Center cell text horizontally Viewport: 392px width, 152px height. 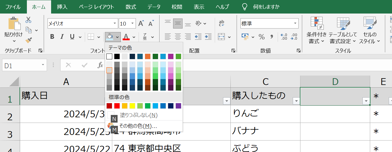178,37
